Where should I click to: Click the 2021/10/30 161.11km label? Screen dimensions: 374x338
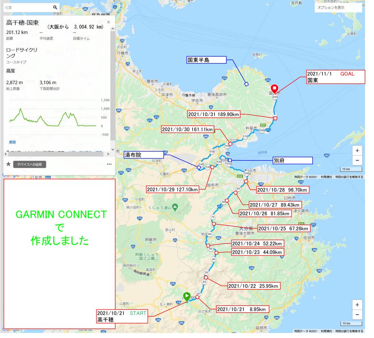click(x=188, y=129)
